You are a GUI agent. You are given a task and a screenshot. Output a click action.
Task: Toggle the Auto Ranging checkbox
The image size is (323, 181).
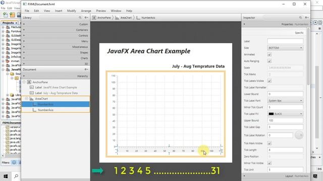269,61
